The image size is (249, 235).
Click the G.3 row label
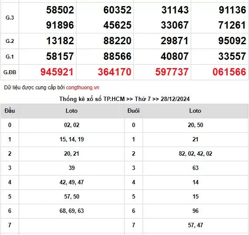click(10, 18)
